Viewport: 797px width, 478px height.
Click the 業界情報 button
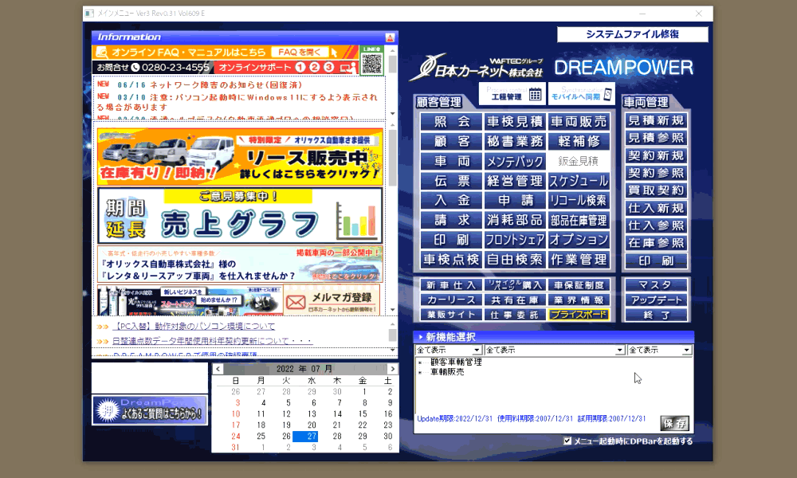[x=579, y=300]
